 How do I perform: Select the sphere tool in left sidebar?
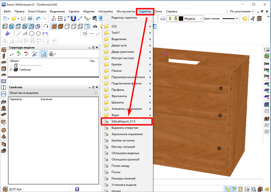pyautogui.click(x=4, y=130)
